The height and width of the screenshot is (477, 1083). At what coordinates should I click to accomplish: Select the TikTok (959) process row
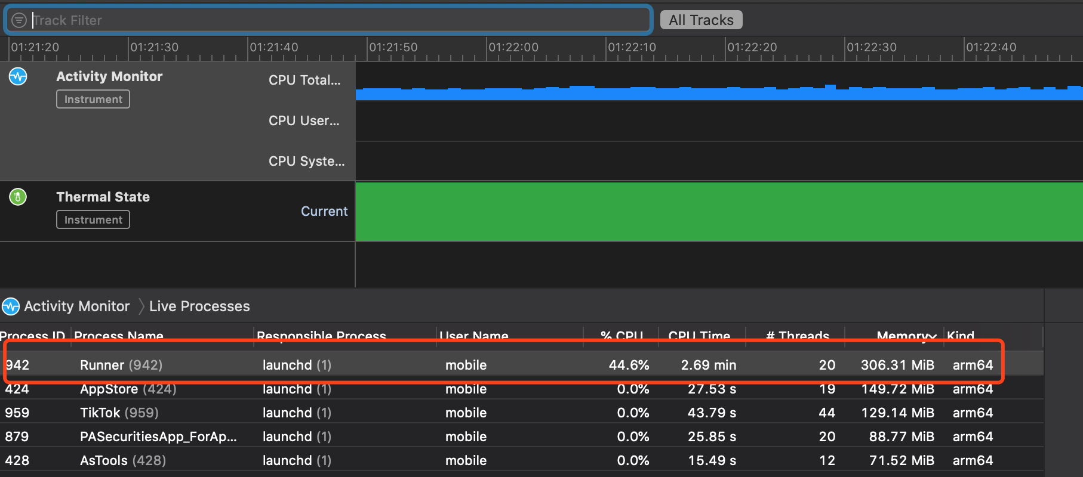[x=522, y=413]
